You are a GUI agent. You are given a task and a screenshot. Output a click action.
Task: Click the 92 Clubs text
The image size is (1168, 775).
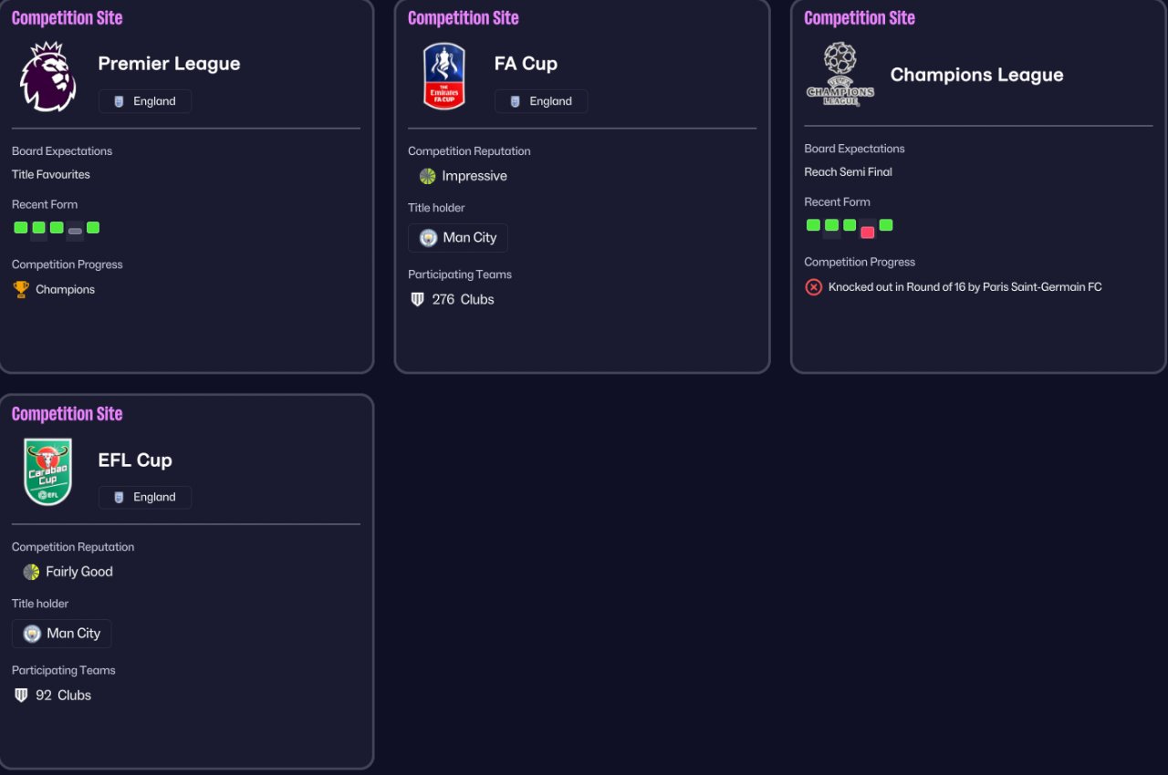coord(63,696)
